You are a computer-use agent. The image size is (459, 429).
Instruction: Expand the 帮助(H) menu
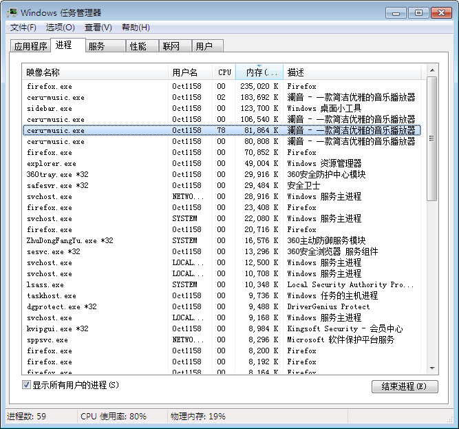136,28
